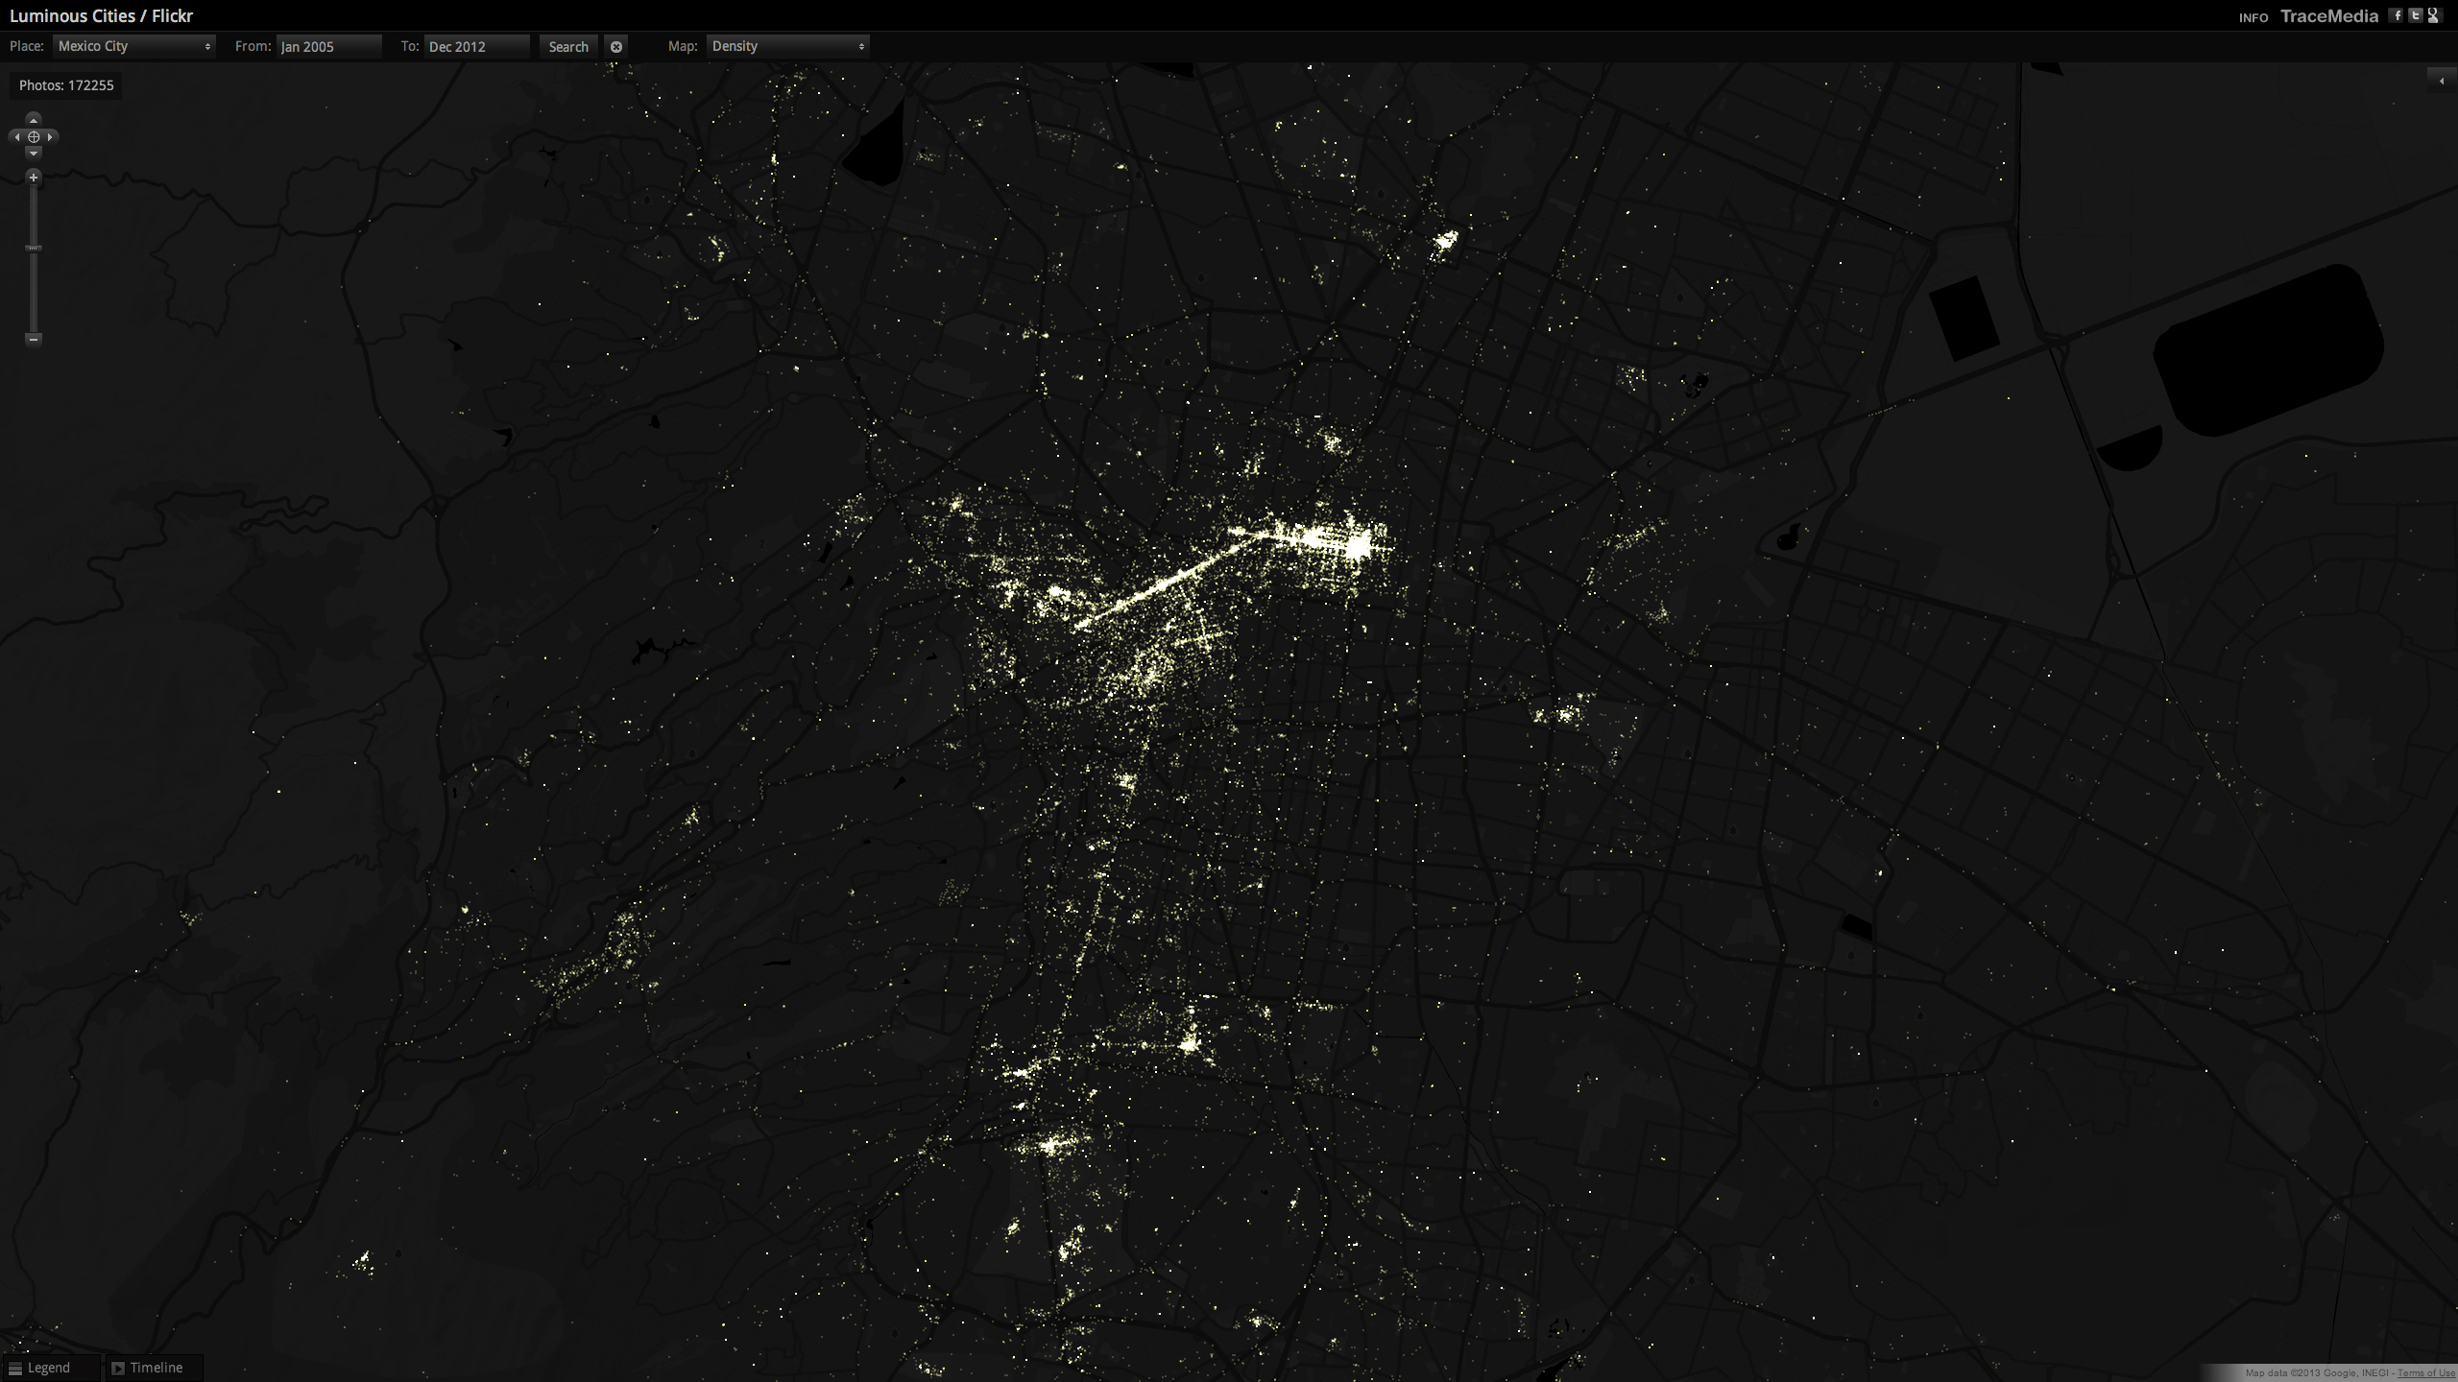2458x1382 pixels.
Task: Click the zoom slider handle
Action: [34, 249]
